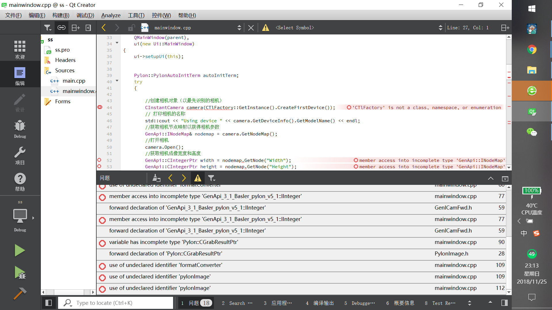
Task: Open the Welcome mode
Action: click(x=20, y=49)
